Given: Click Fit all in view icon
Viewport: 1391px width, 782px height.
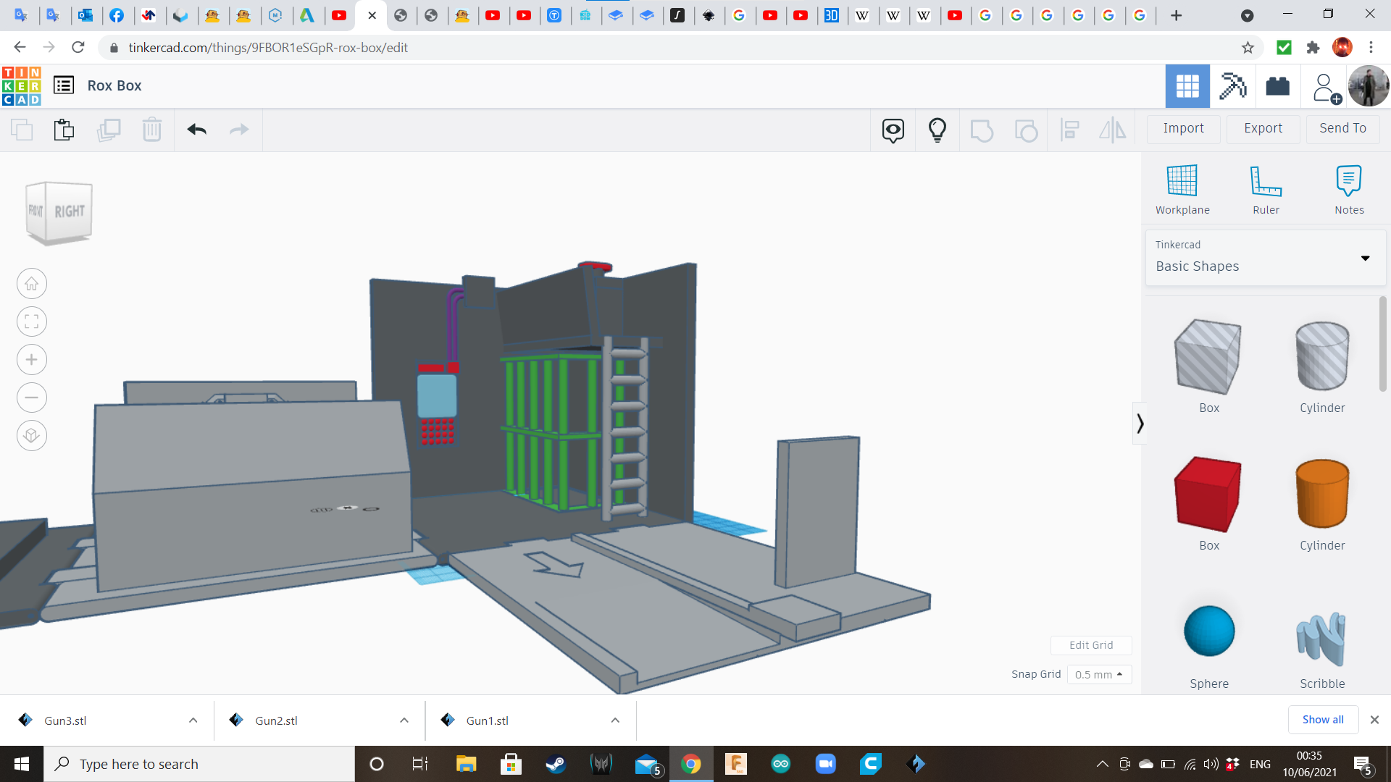Looking at the screenshot, I should 32,321.
